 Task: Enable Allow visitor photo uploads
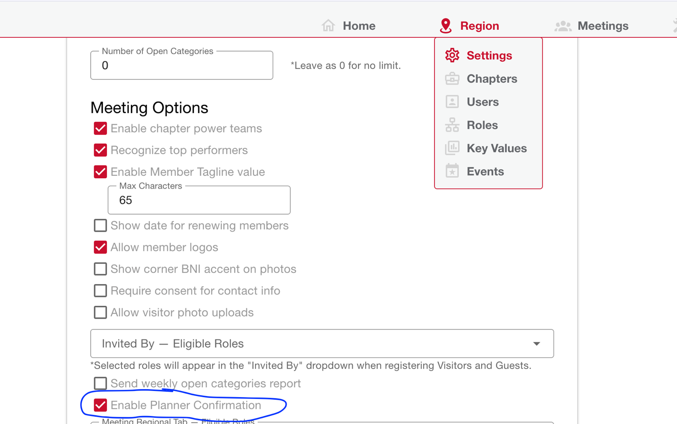(x=100, y=312)
